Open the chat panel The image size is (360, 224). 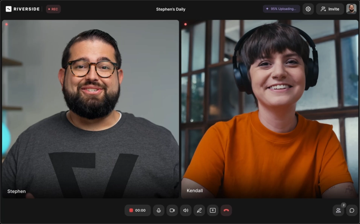(352, 210)
